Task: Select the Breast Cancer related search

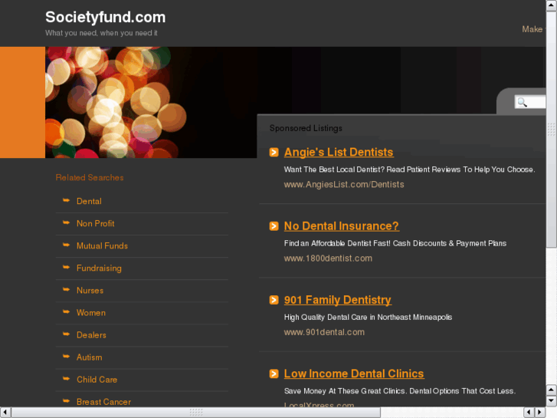Action: pyautogui.click(x=103, y=402)
